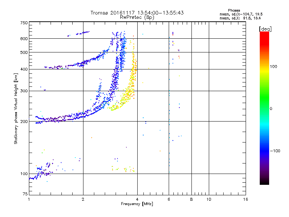Click the 'RwPretec (8p)' subtitle
This screenshot has width=289, height=217.
(x=137, y=17)
